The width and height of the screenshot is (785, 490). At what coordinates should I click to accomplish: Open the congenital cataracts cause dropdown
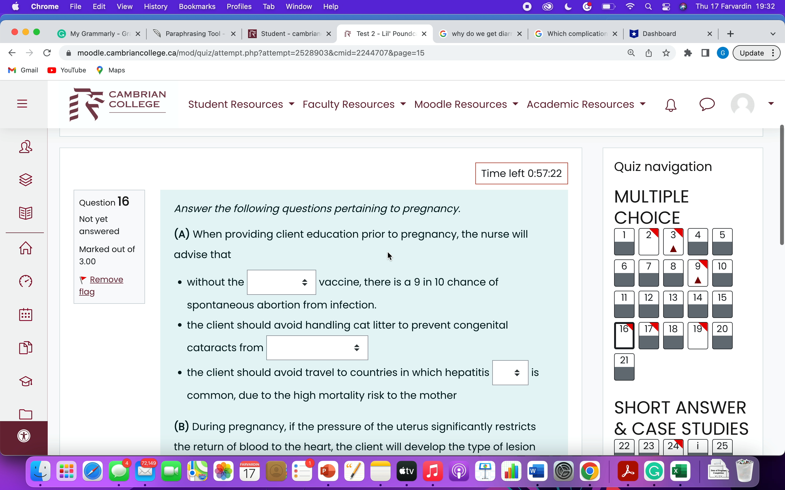coord(317,348)
